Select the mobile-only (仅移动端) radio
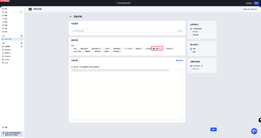 (191, 35)
